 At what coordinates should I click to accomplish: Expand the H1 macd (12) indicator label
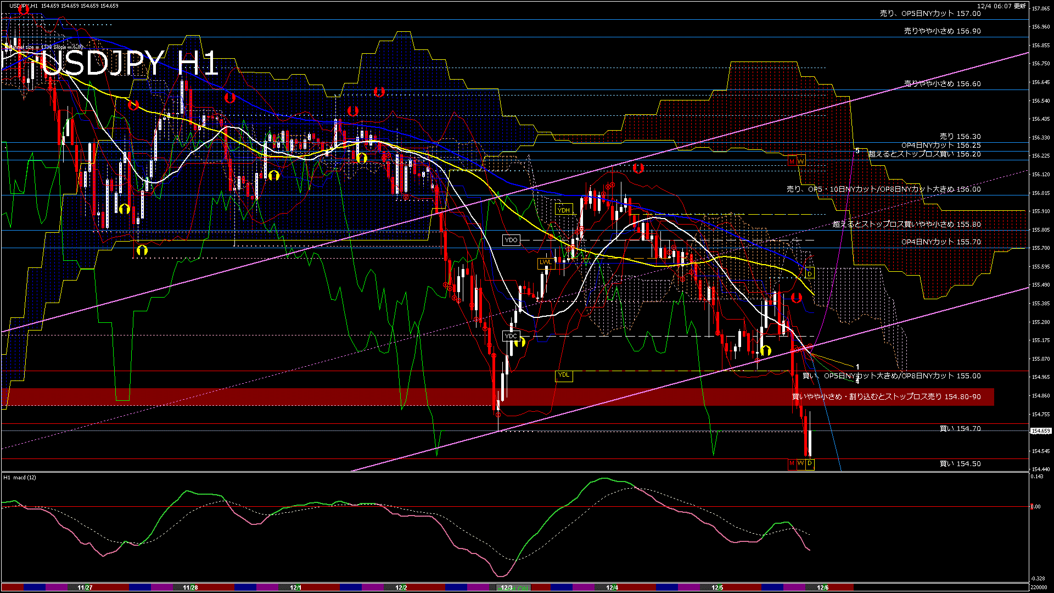pos(19,477)
